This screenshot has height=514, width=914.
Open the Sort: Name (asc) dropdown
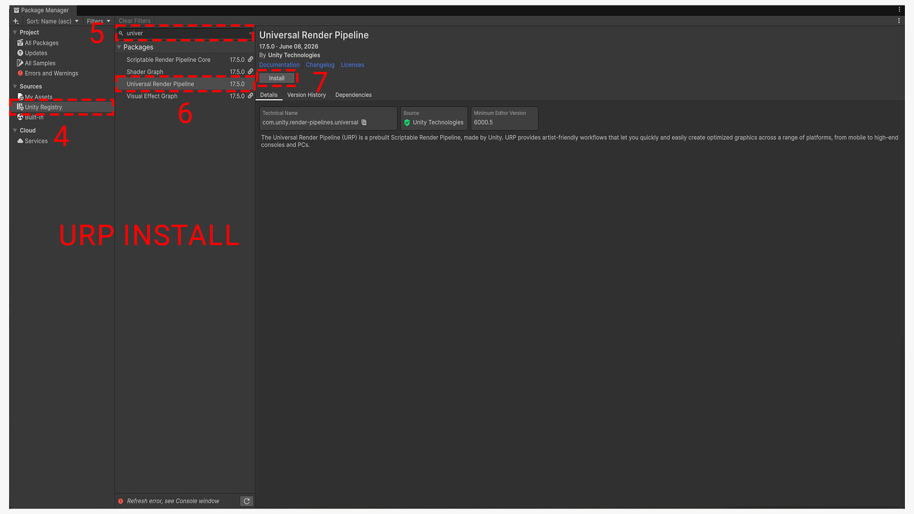point(52,21)
